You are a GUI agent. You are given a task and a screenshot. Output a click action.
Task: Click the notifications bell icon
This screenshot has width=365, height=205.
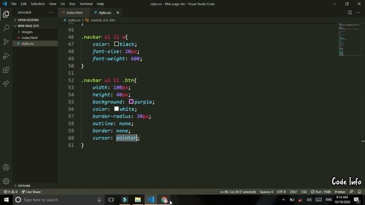click(359, 192)
